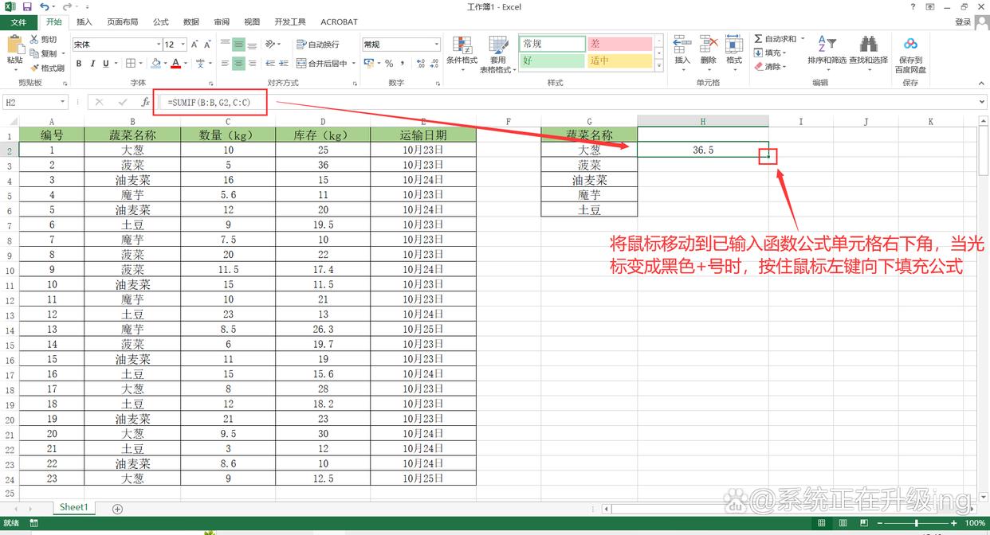Click Sign in (登录) link

[963, 22]
